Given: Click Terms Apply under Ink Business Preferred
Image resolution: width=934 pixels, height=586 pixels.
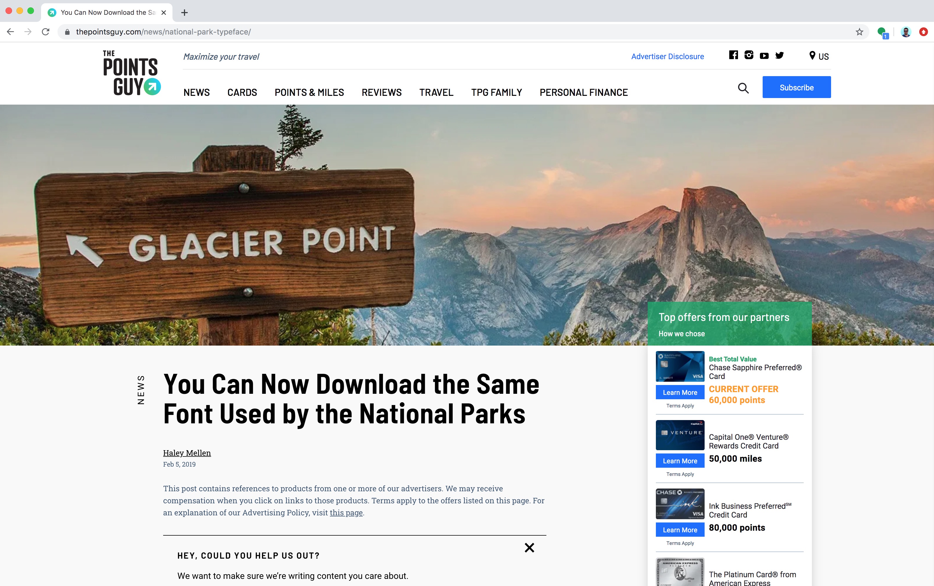Looking at the screenshot, I should tap(680, 543).
